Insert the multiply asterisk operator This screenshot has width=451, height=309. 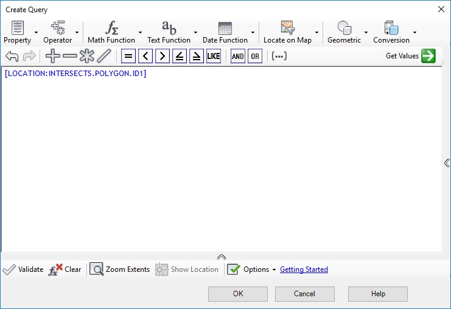(87, 56)
